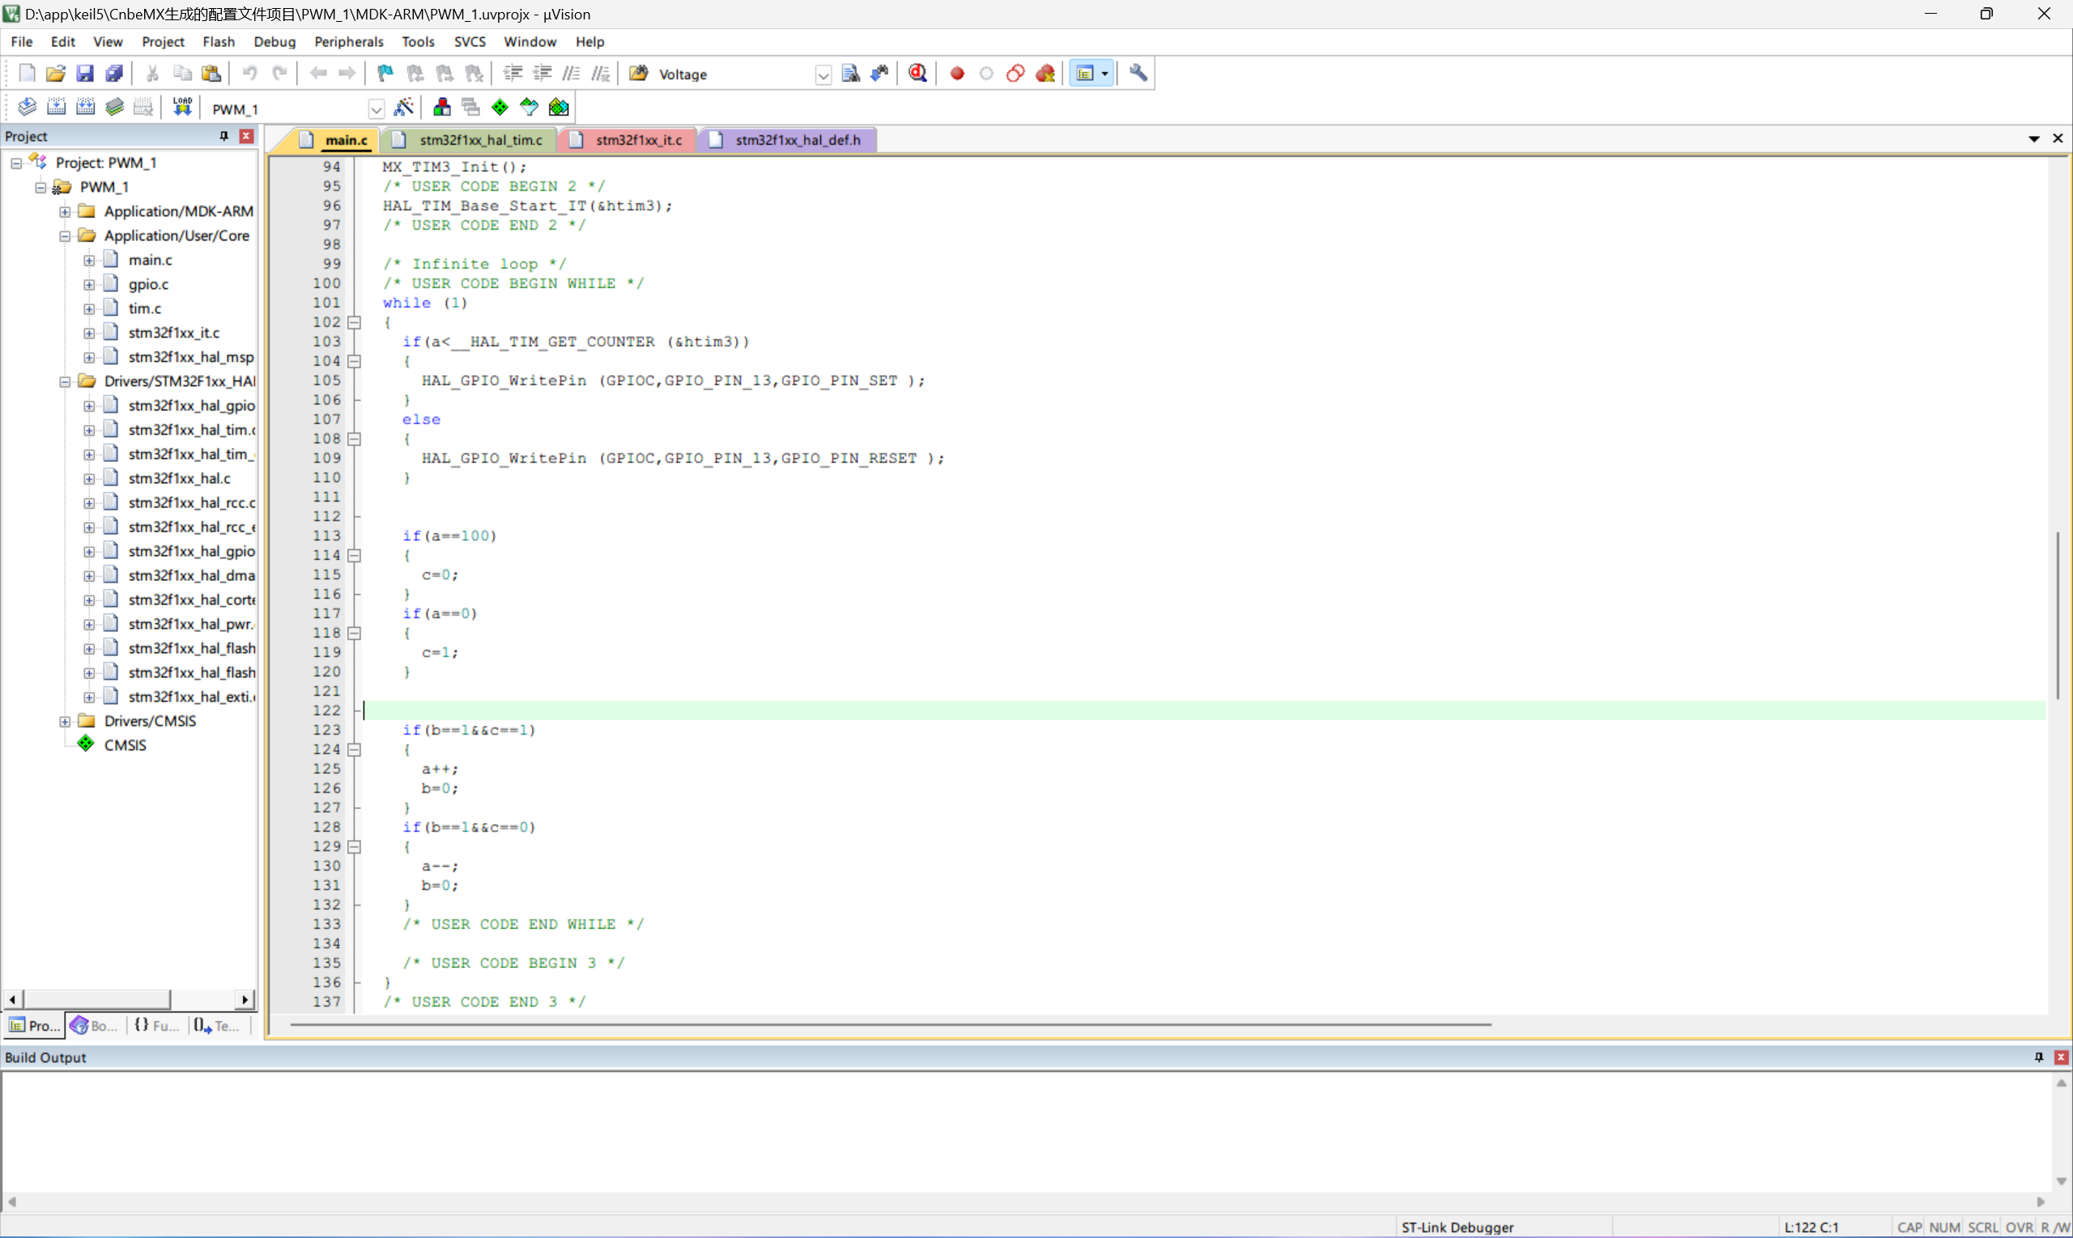Open the Debug menu
2073x1238 pixels.
pyautogui.click(x=275, y=42)
